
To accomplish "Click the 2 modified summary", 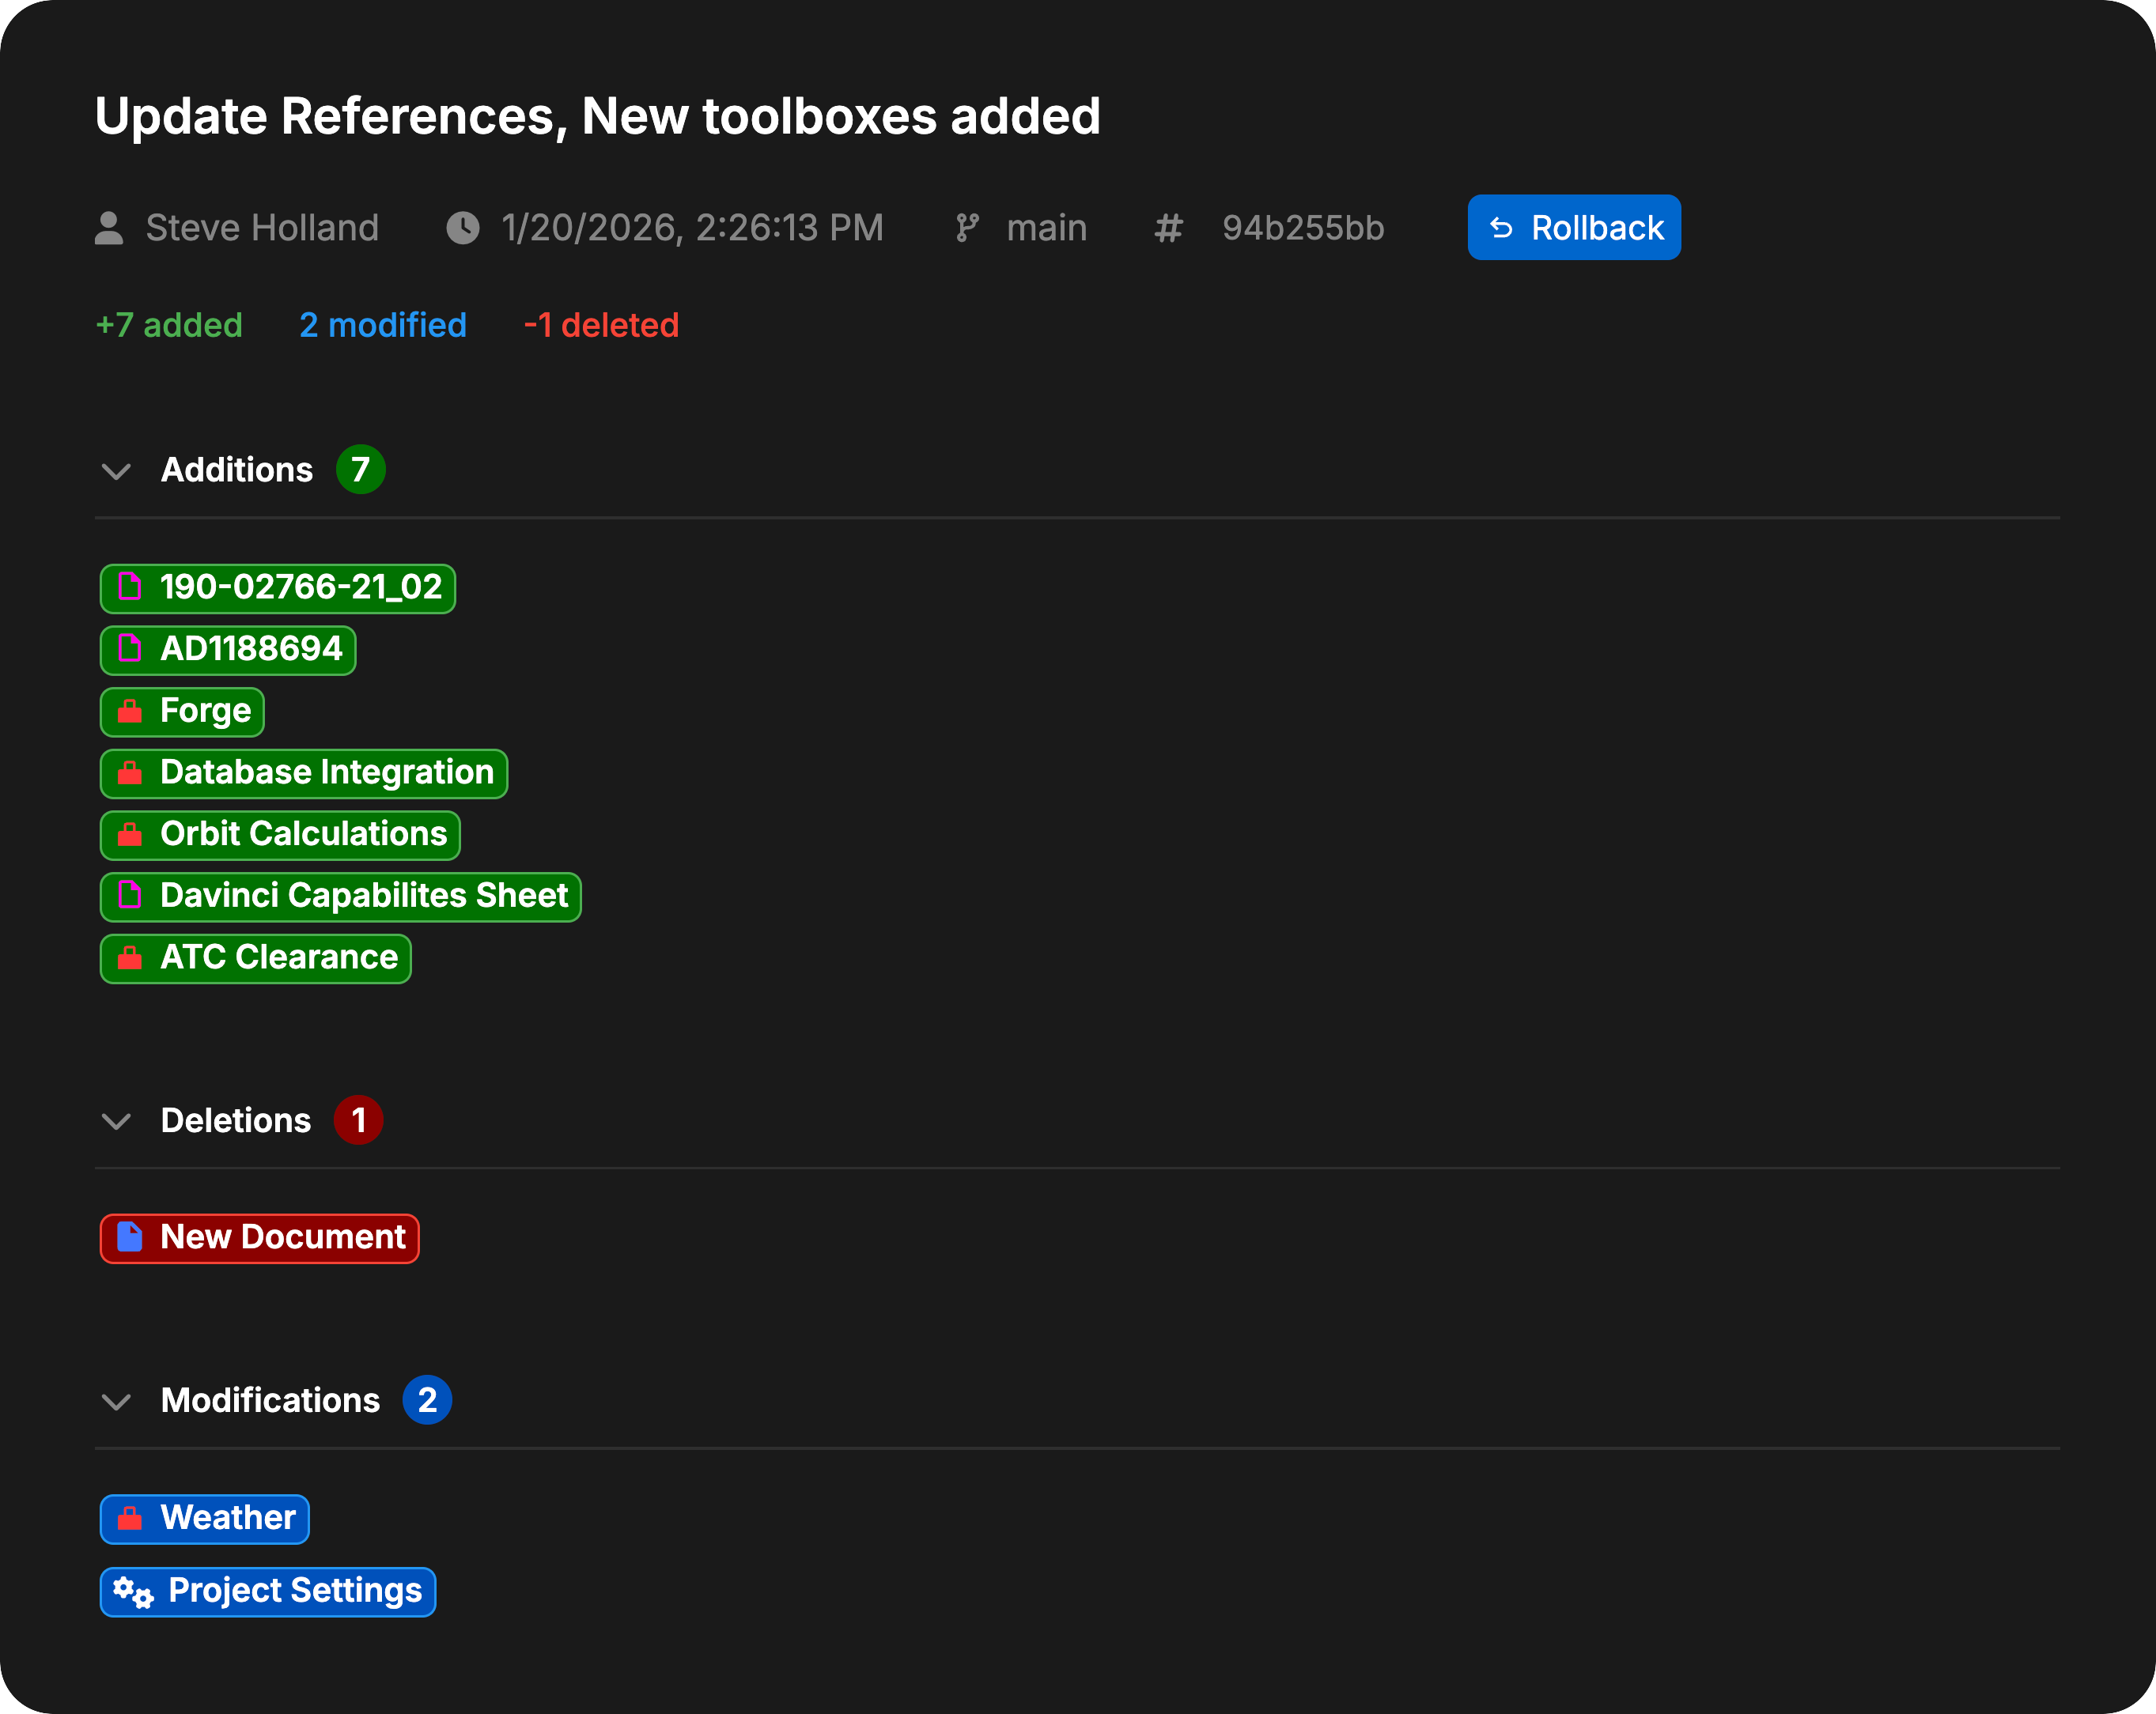I will pos(383,325).
